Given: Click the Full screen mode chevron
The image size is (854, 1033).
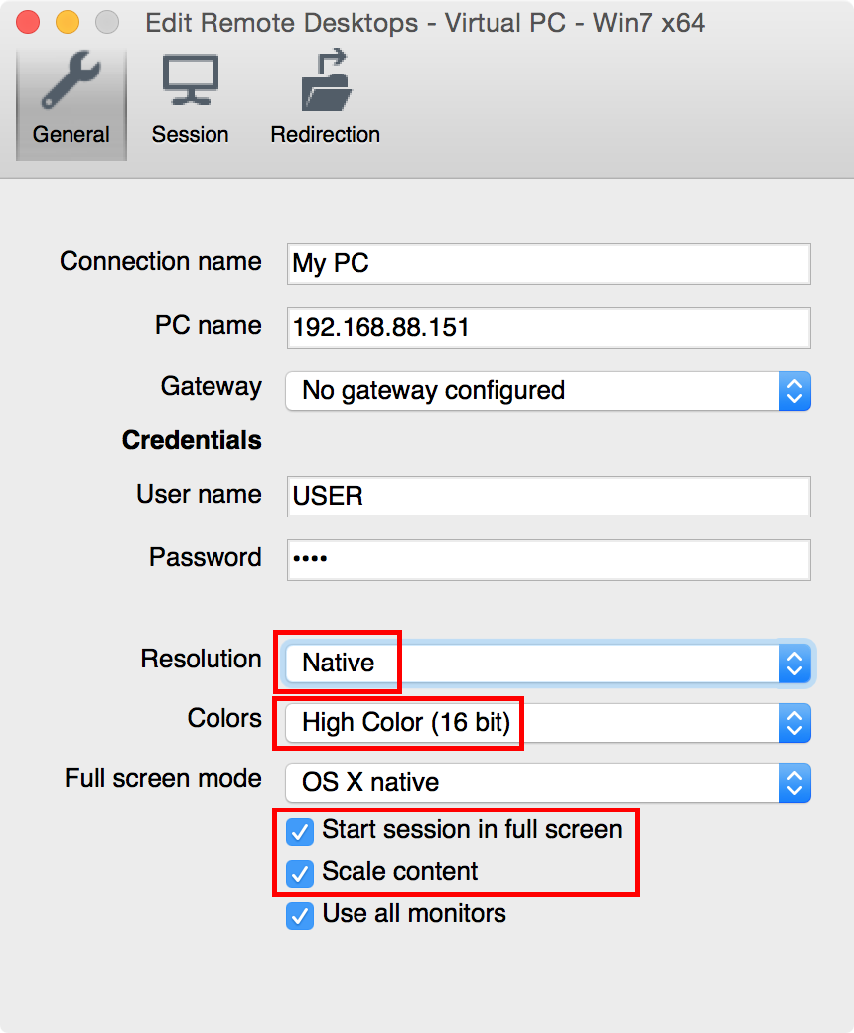Looking at the screenshot, I should pyautogui.click(x=793, y=783).
